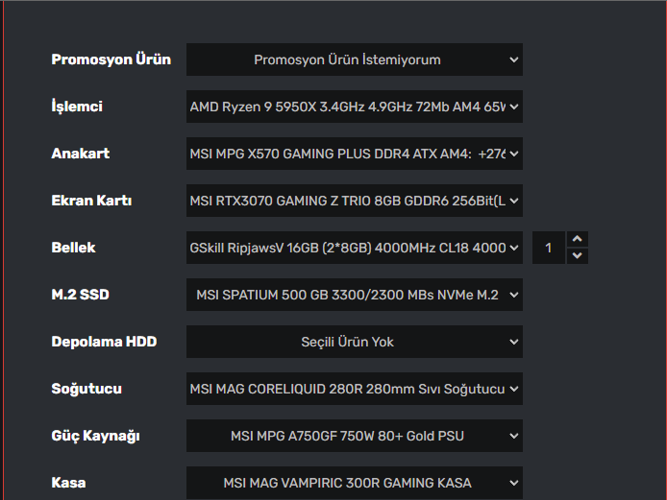The image size is (667, 500).
Task: Click the Anakart label
Action: 80,154
